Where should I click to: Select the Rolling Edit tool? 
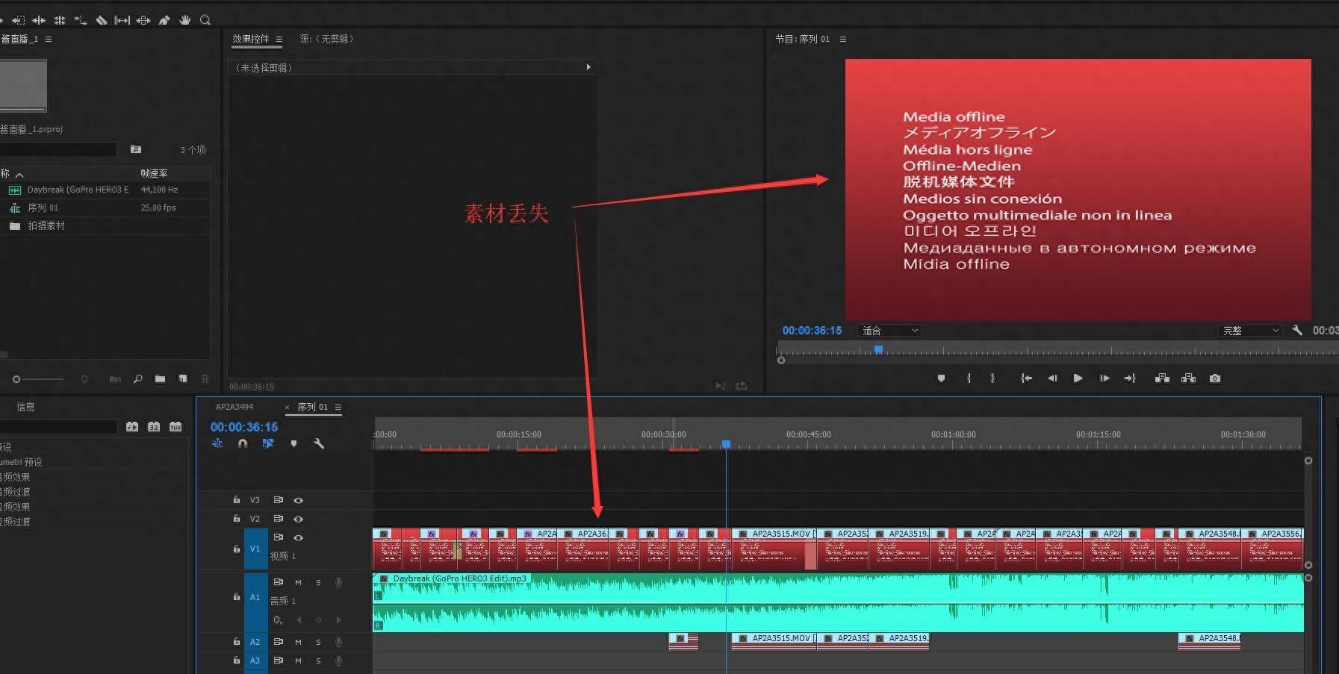[x=60, y=20]
